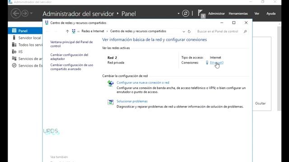Click the Todos los servidores icon
This screenshot has height=162, width=289.
tap(14, 45)
